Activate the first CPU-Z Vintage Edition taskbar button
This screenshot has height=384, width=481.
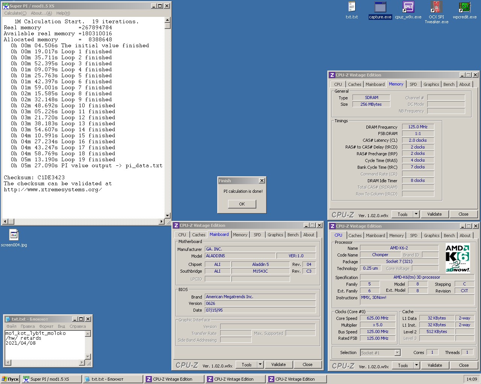point(174,379)
